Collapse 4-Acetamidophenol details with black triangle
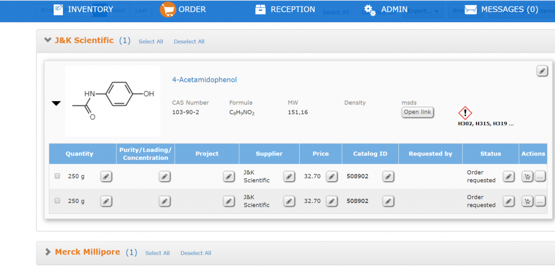The height and width of the screenshot is (274, 555). coord(56,103)
